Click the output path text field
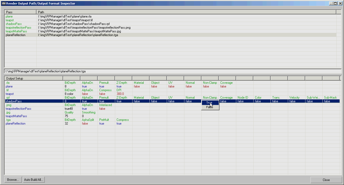This screenshot has width=344, height=185. pyautogui.click(x=173, y=71)
